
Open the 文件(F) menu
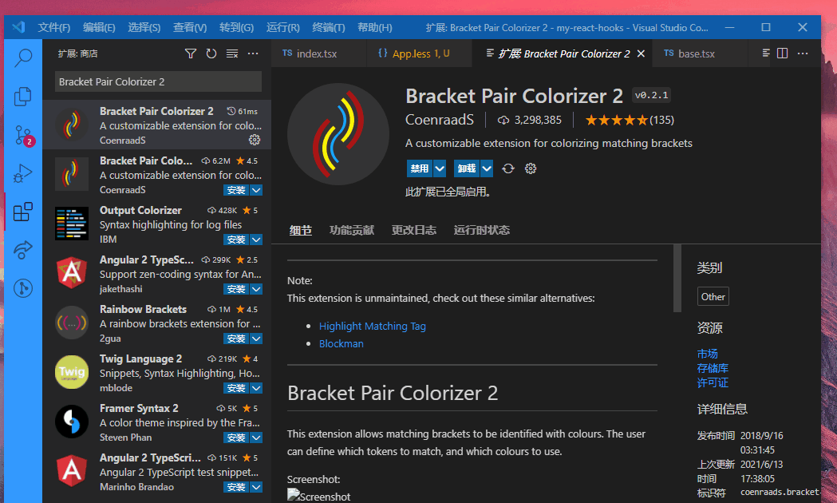pyautogui.click(x=54, y=27)
